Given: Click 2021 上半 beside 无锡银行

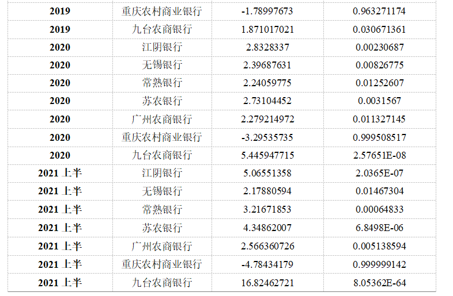Looking at the screenshot, I should 60,191.
